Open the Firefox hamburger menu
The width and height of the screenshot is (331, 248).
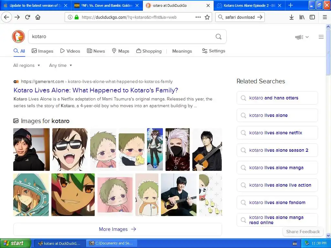click(325, 17)
